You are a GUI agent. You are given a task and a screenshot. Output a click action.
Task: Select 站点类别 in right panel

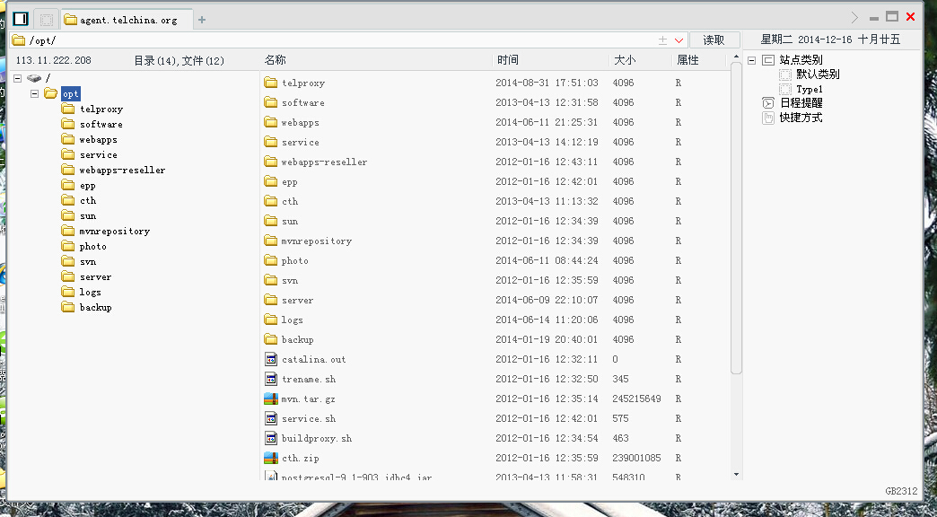point(801,60)
